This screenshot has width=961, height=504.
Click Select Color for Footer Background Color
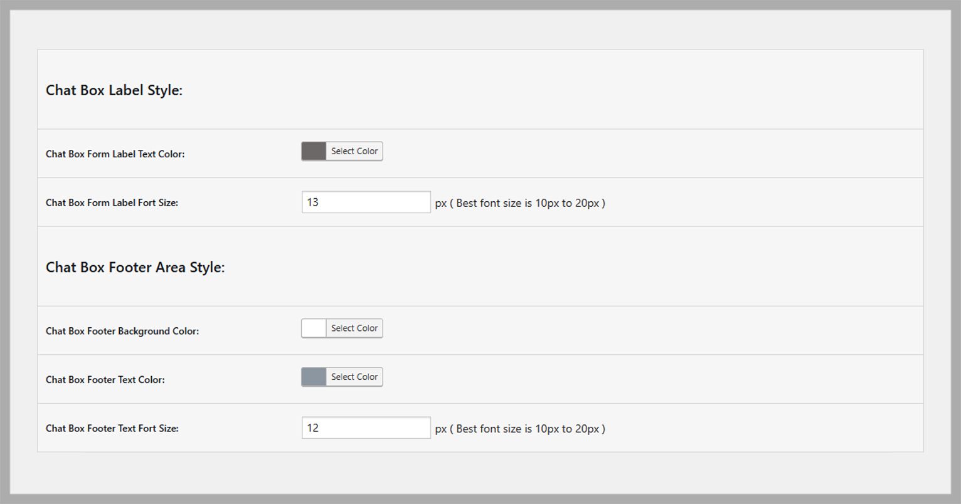point(354,328)
